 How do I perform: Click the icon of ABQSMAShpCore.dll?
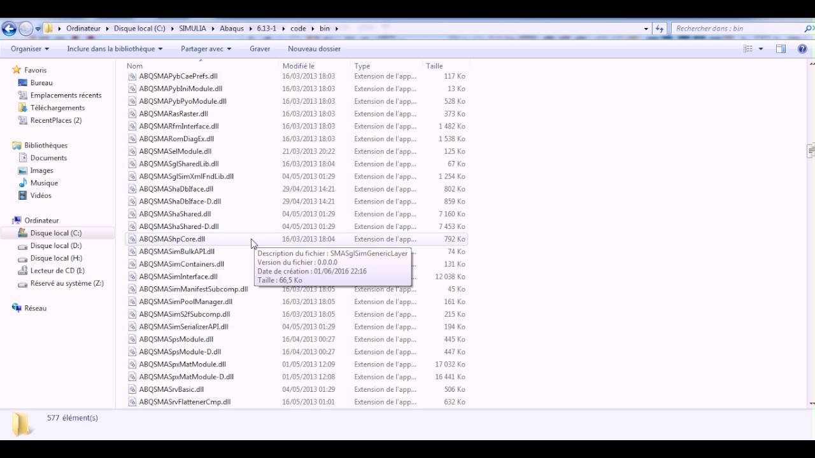pos(132,239)
